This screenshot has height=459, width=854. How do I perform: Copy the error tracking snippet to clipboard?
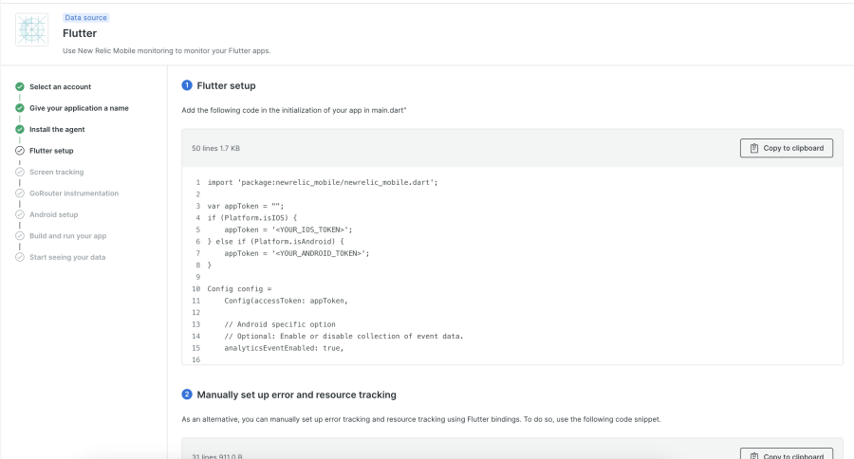[786, 454]
